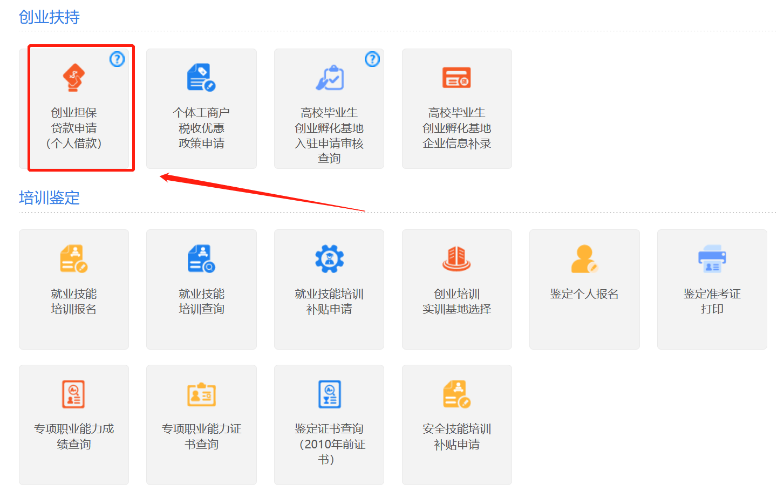Click the 个体工商户税收优惠 blue document icon
The image size is (777, 491).
click(201, 78)
